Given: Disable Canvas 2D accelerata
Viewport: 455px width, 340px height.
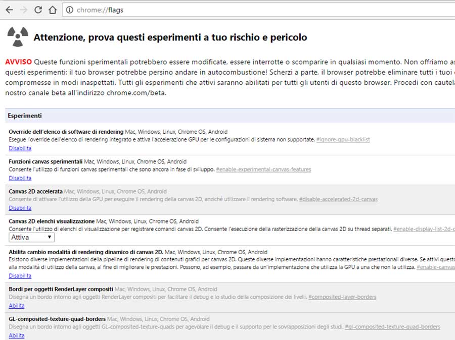Looking at the screenshot, I should pyautogui.click(x=20, y=208).
